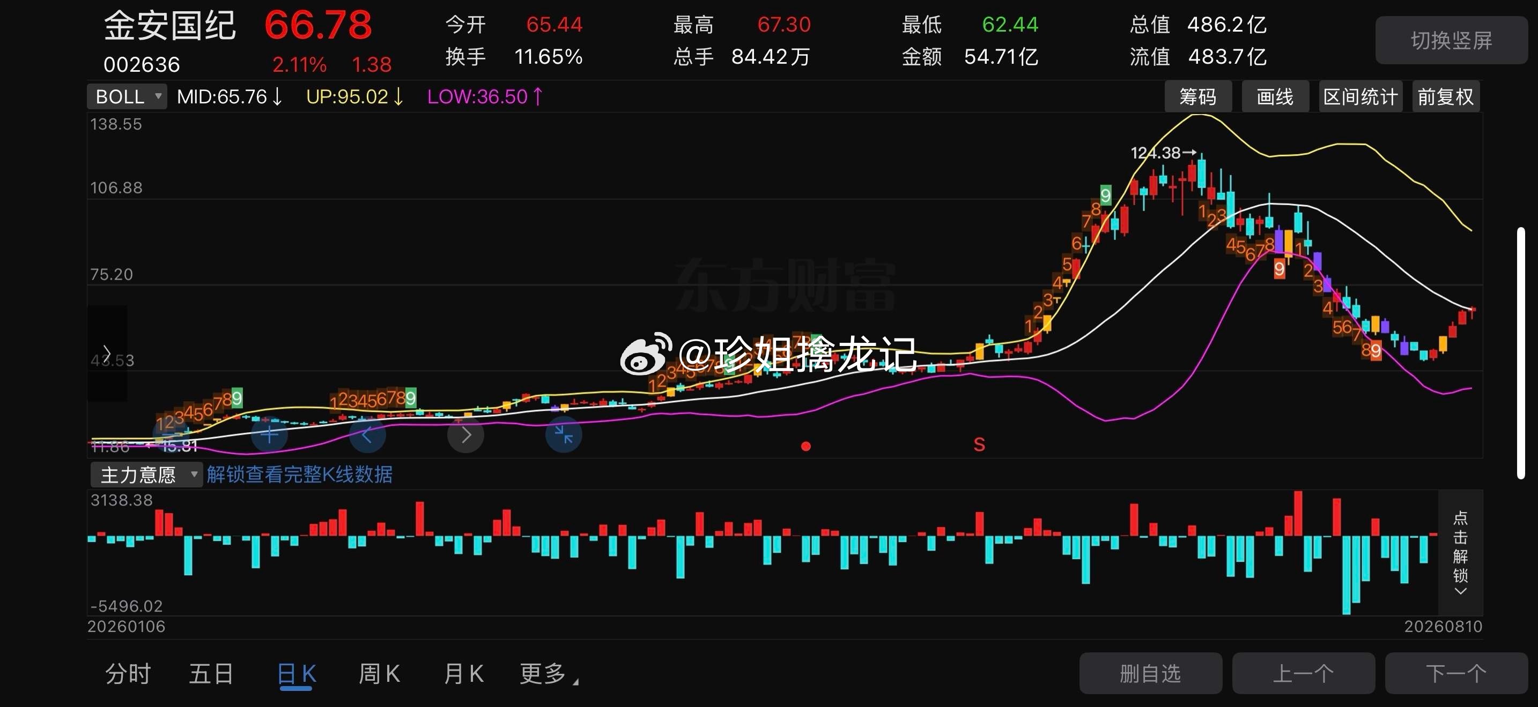Toggle the 前复权 adjustment setting
Screen dimensions: 1538x707
tap(1445, 96)
